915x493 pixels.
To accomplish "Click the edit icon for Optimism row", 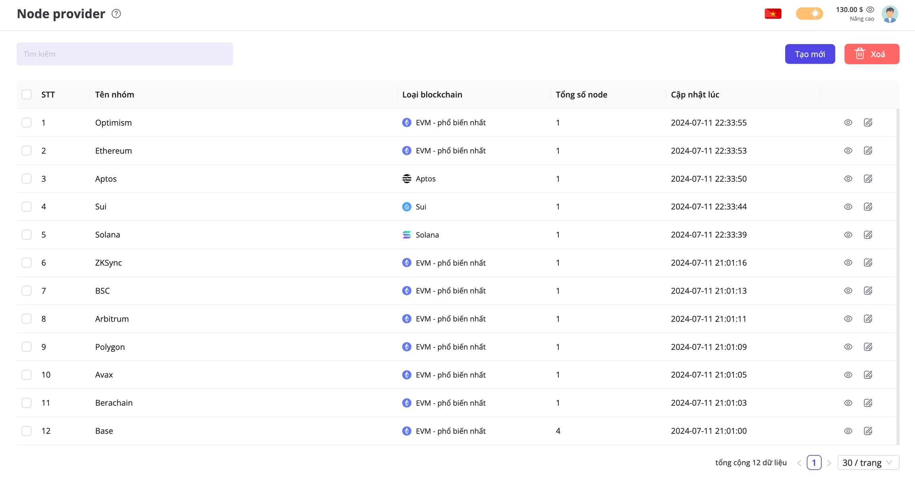I will (868, 123).
